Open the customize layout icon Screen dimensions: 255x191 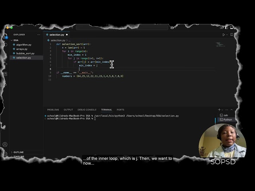222,27
